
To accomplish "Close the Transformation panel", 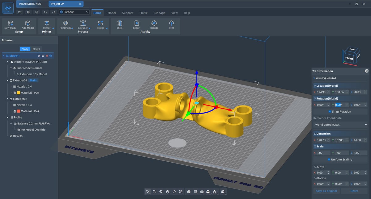I will point(367,71).
